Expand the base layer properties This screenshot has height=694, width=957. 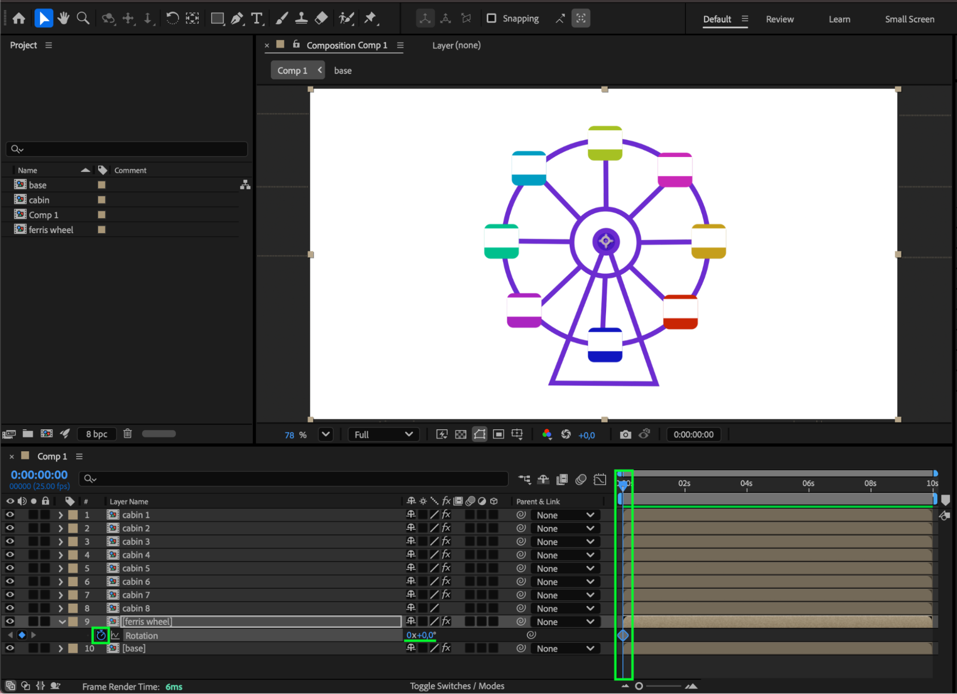coord(60,649)
